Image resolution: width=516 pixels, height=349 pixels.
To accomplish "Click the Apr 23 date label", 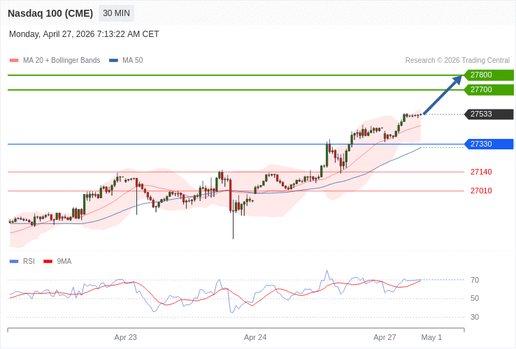I will click(x=126, y=337).
